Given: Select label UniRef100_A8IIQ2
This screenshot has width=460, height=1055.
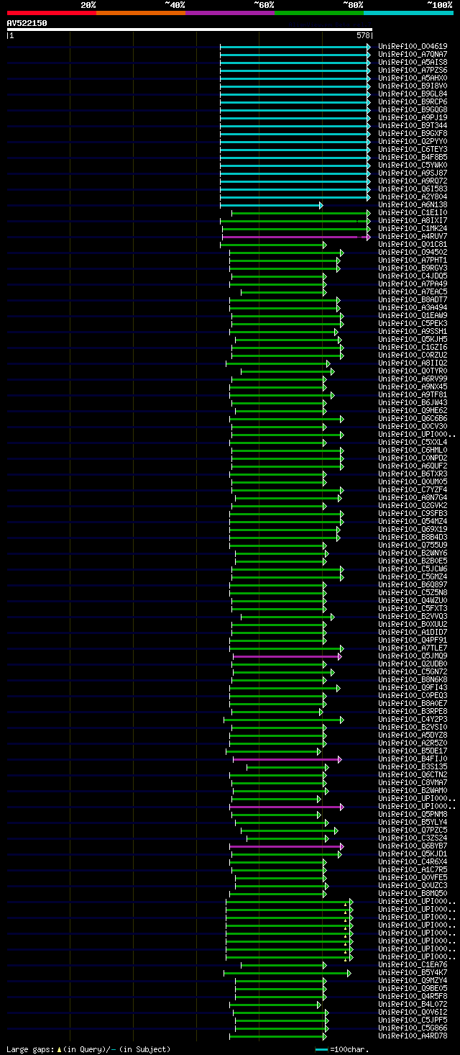Looking at the screenshot, I should click(x=413, y=363).
